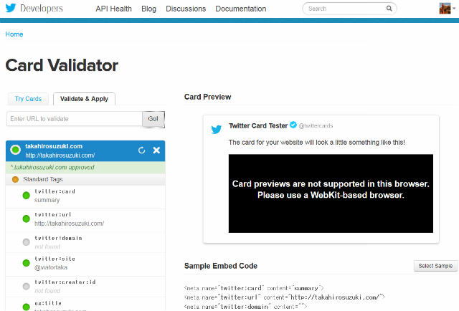Click green indicator for og:title
The height and width of the screenshot is (311, 459).
pyautogui.click(x=26, y=307)
